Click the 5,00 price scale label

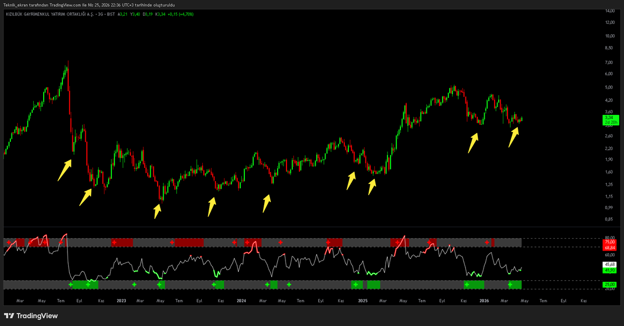pyautogui.click(x=609, y=87)
